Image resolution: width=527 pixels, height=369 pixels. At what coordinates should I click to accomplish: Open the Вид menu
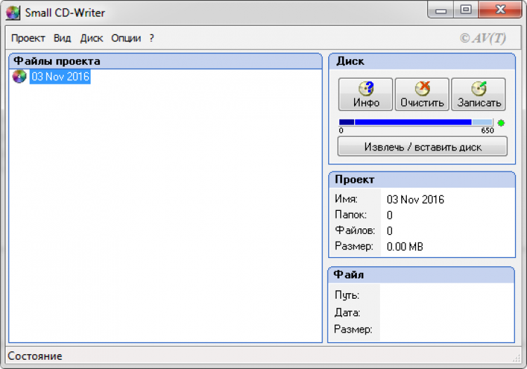[62, 38]
